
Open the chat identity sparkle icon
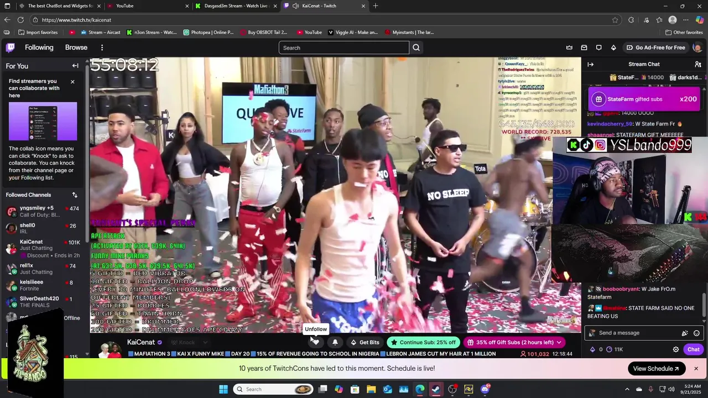click(x=685, y=333)
